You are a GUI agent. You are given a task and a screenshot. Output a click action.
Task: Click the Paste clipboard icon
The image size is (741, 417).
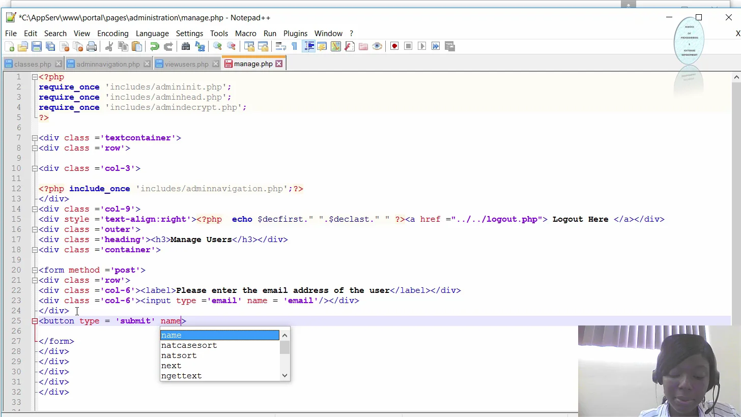[x=137, y=46]
